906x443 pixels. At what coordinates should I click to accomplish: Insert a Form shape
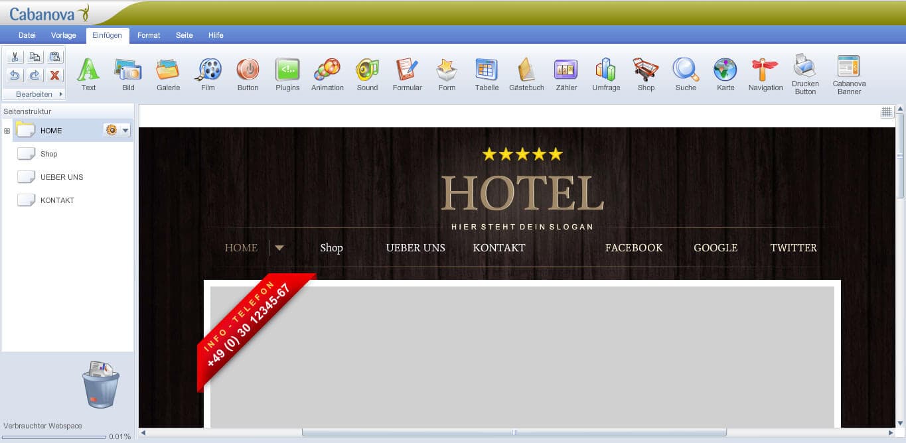[x=447, y=74]
